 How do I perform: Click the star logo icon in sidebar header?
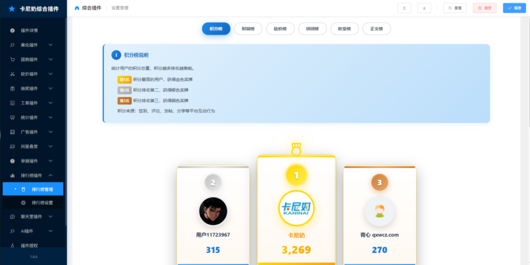tap(11, 9)
